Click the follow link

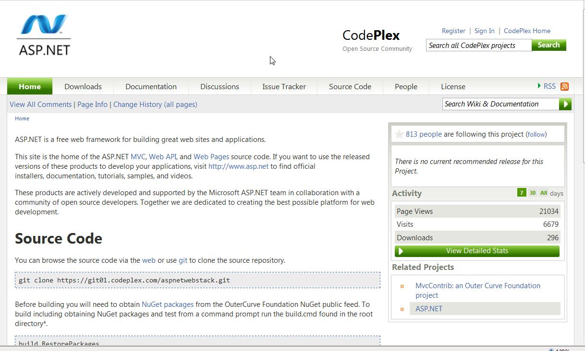[x=536, y=135]
